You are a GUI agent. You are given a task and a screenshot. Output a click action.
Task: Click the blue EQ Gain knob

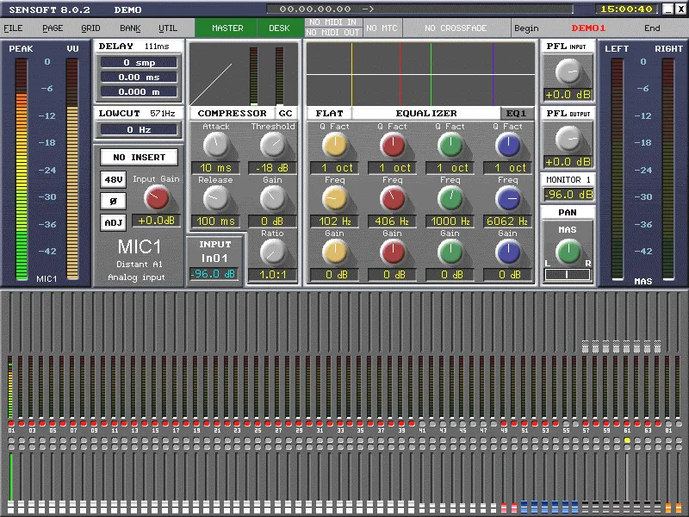[508, 252]
